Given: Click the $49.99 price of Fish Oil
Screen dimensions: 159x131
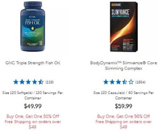Looking at the screenshot, I should pyautogui.click(x=33, y=106).
